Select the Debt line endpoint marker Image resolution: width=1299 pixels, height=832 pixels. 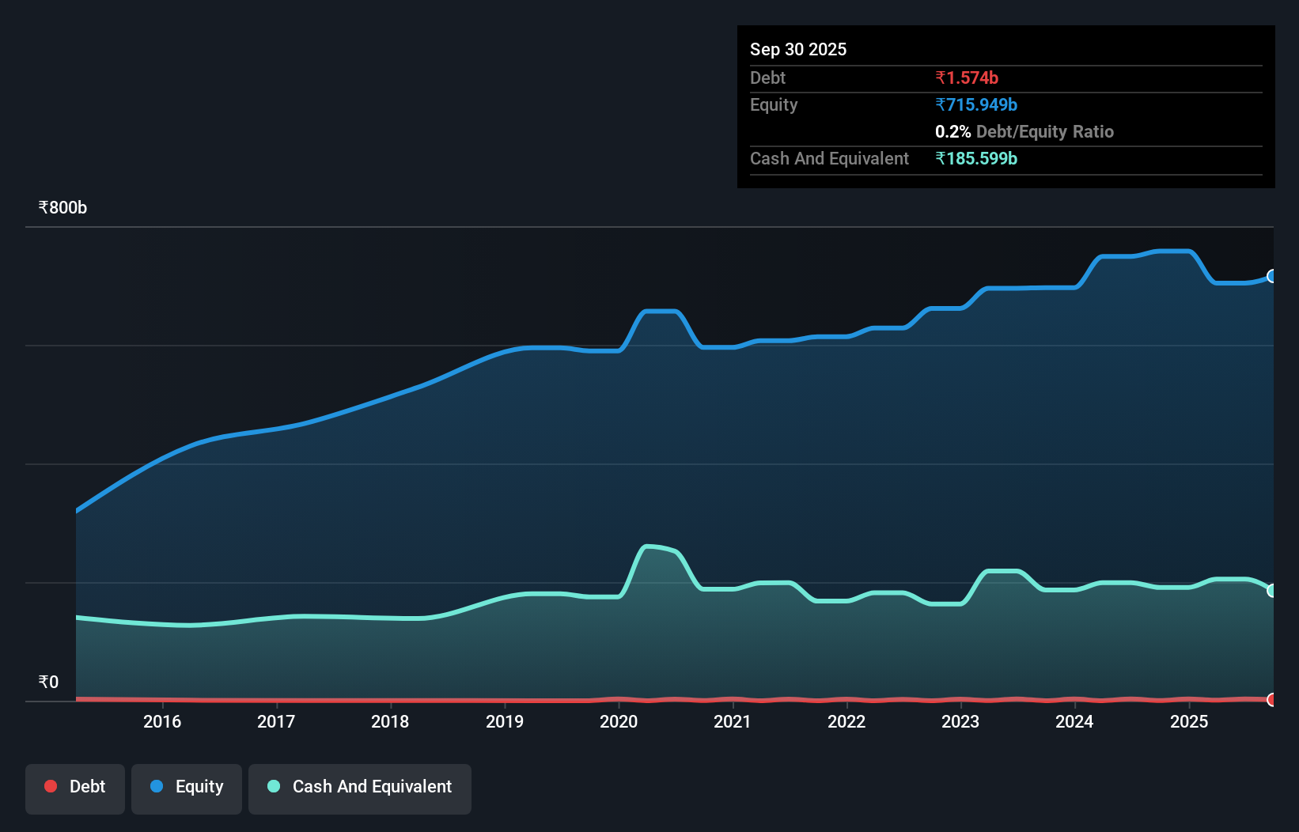(1272, 700)
